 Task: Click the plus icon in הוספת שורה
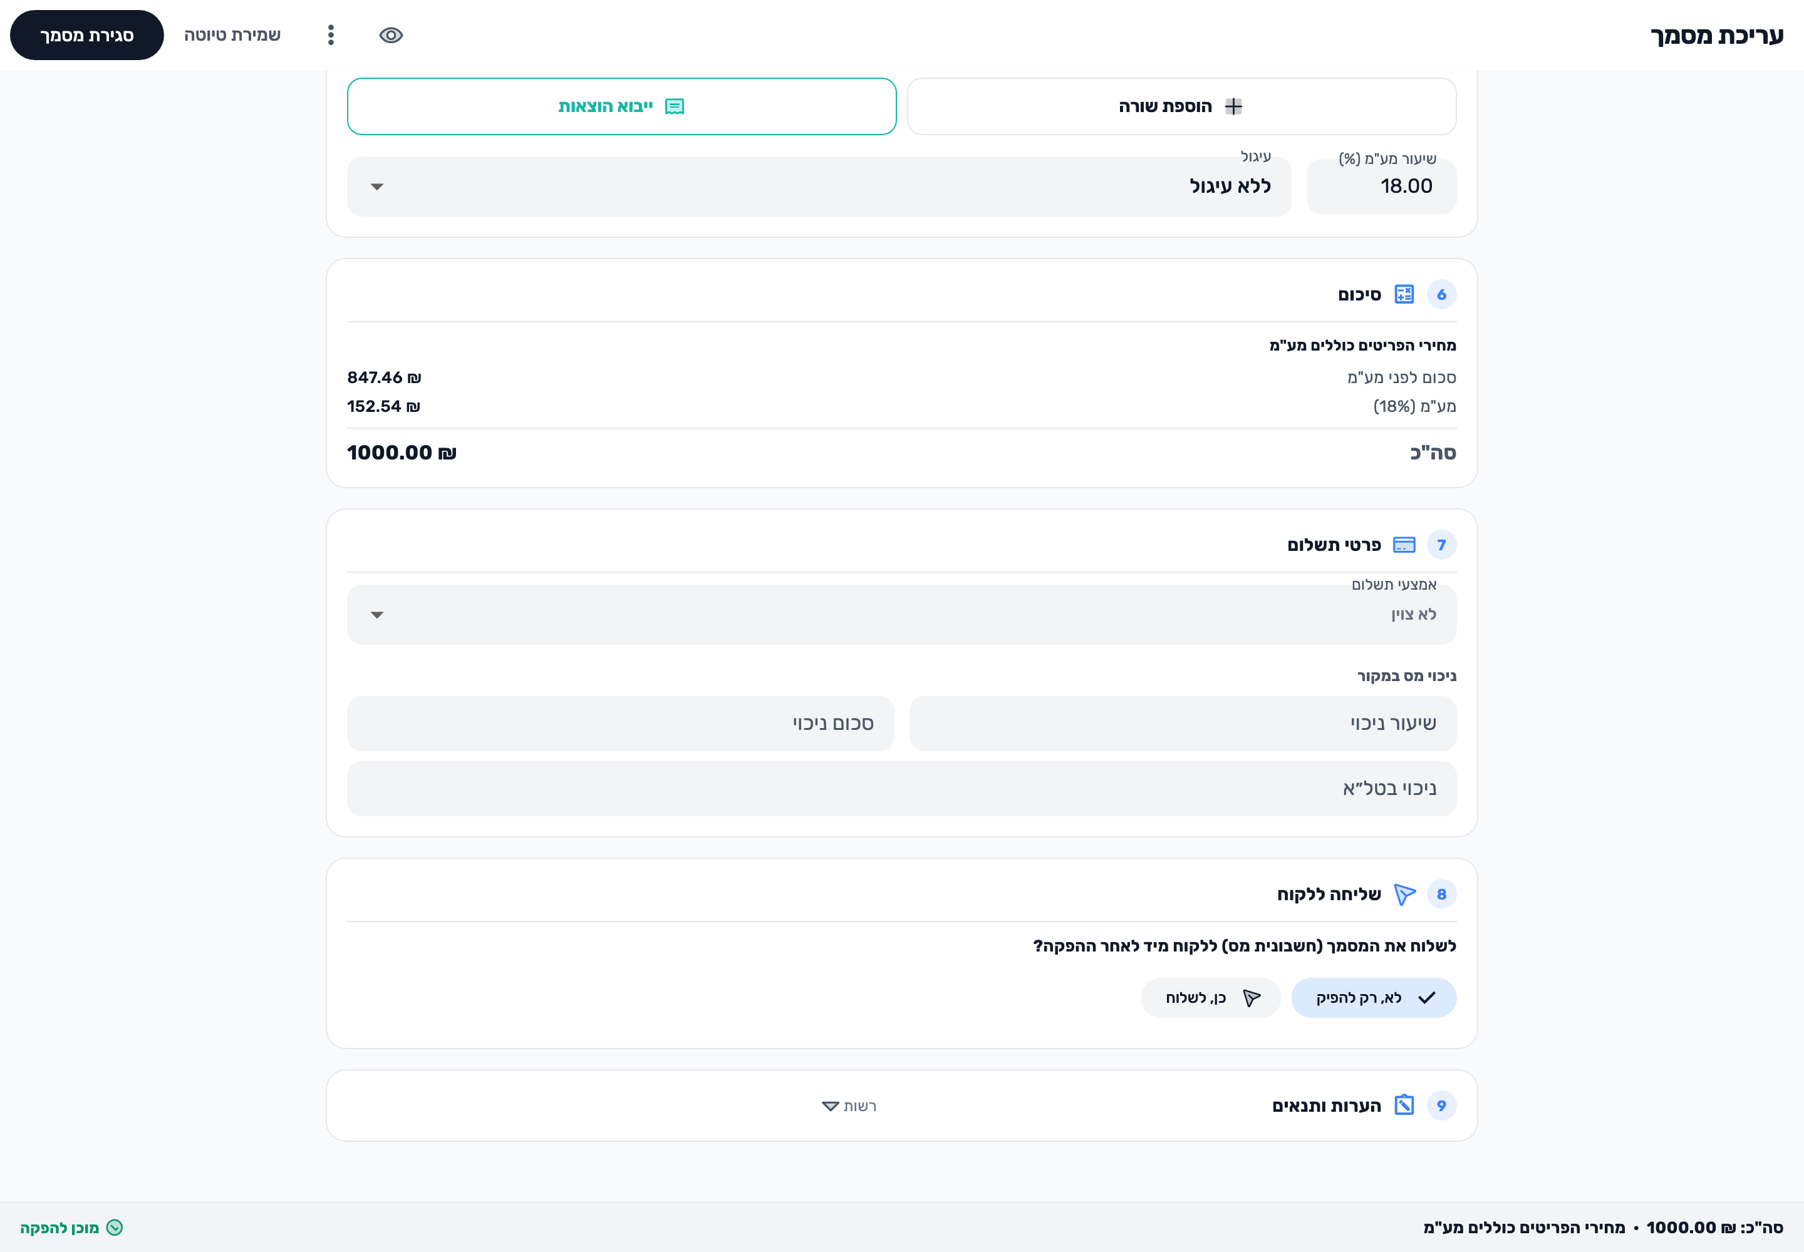[x=1233, y=106]
